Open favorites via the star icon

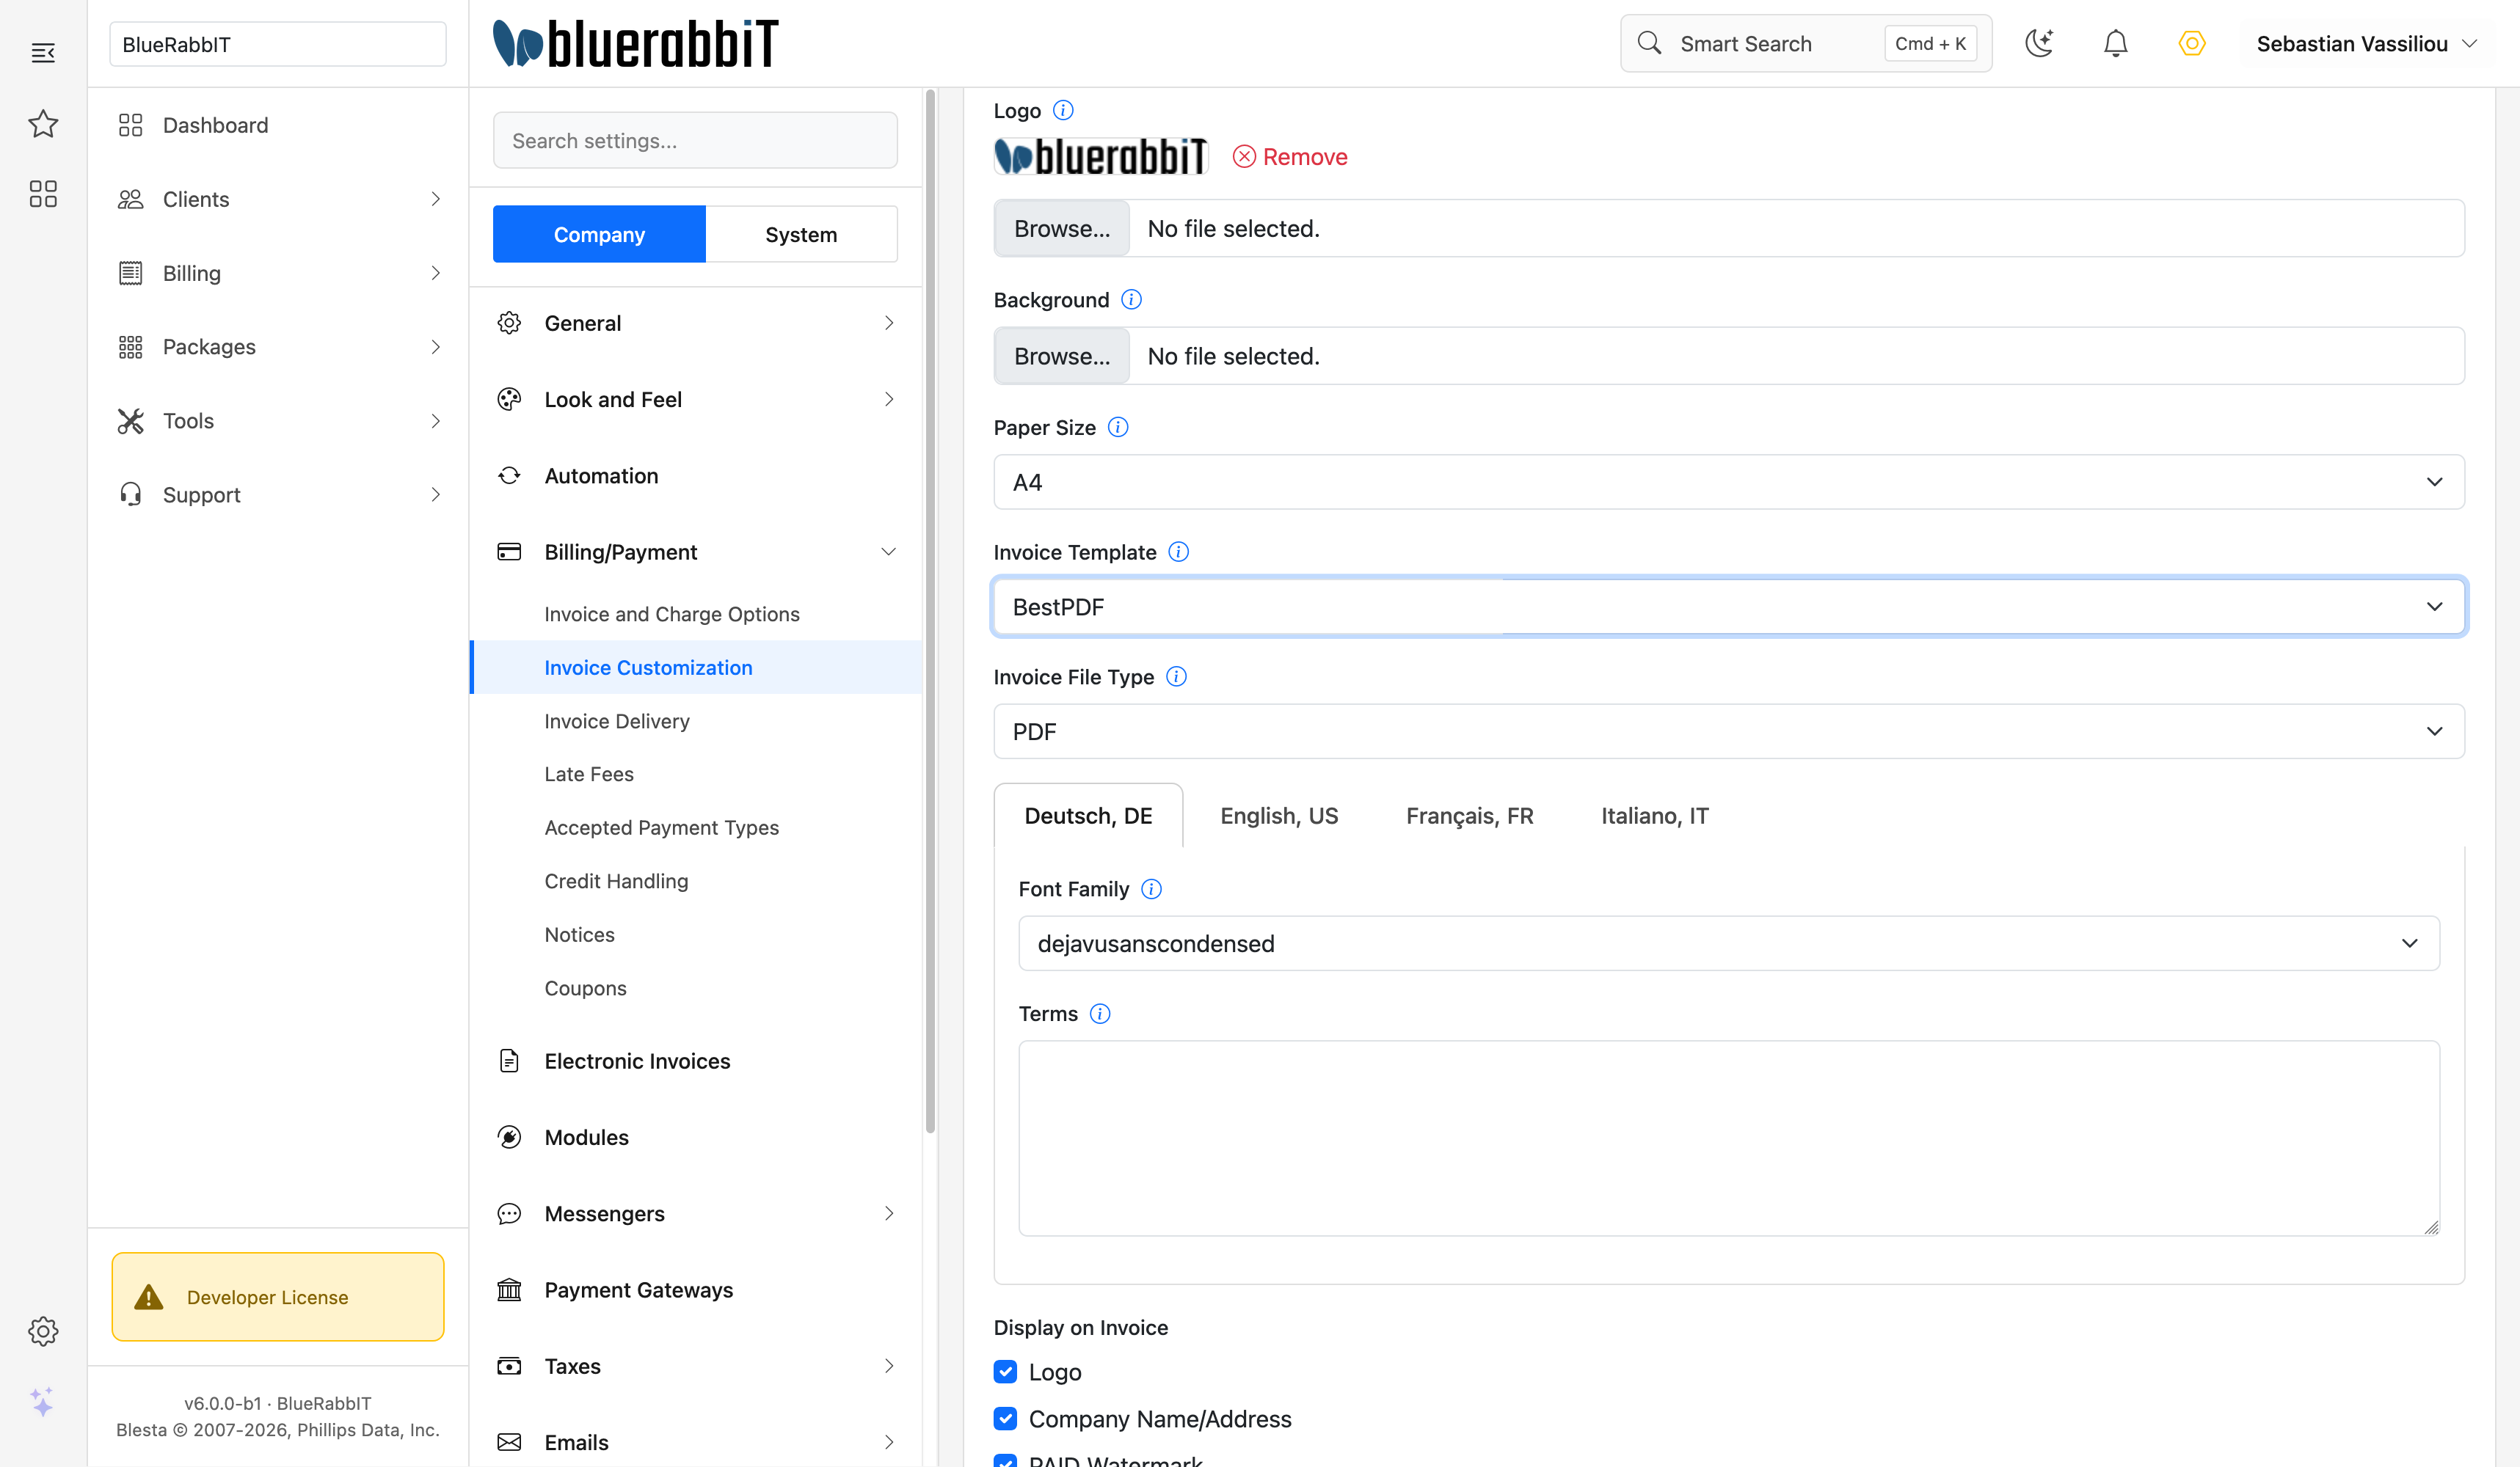click(43, 124)
